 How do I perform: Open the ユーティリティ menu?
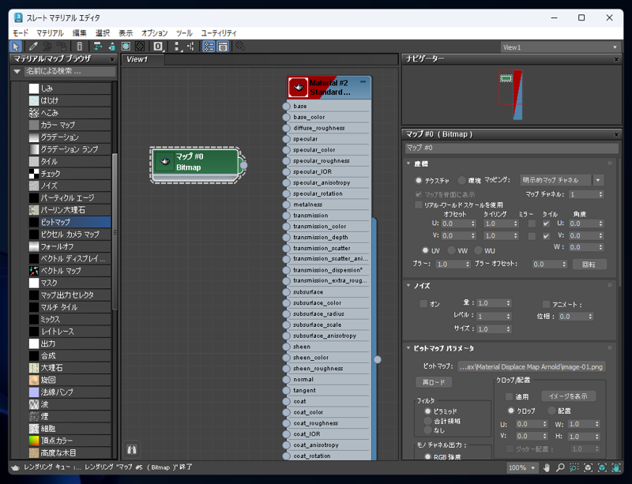219,33
